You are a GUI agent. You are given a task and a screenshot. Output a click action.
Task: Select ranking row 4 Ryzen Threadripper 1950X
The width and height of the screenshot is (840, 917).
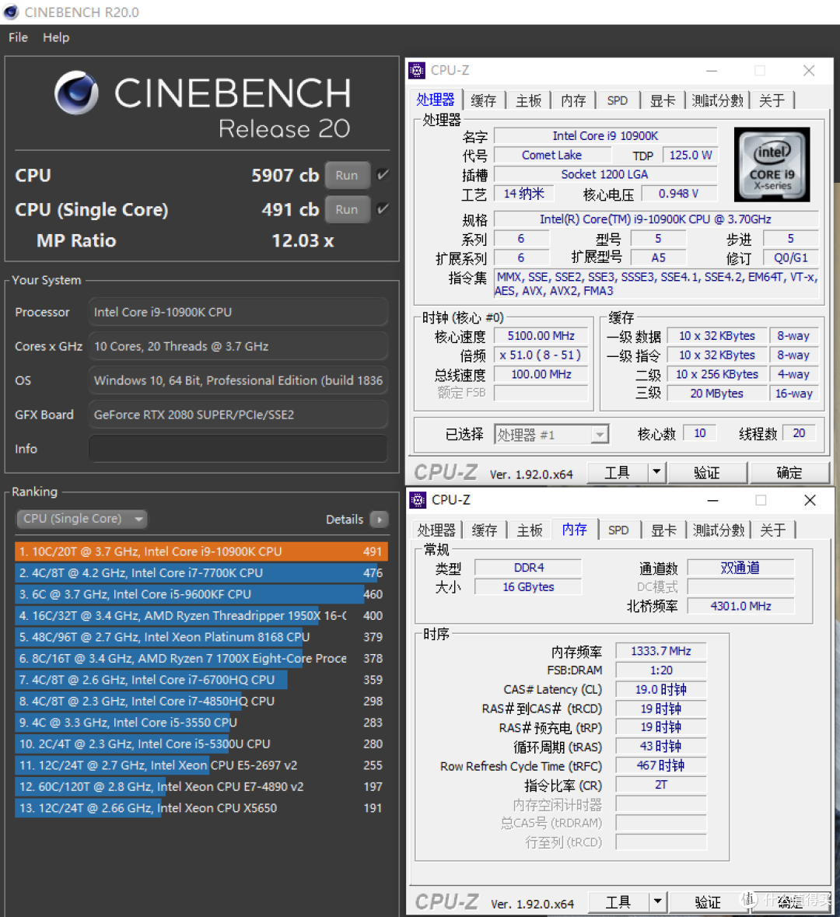201,615
